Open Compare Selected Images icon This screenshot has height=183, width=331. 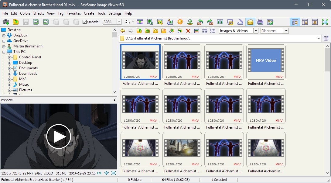point(220,22)
